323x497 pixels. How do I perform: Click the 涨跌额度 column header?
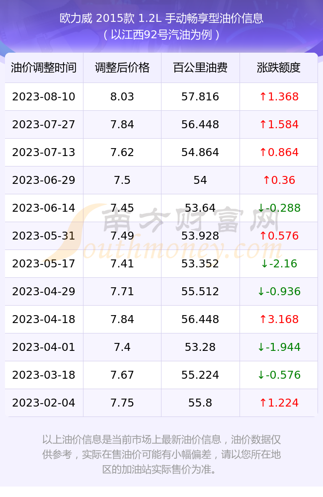279,68
